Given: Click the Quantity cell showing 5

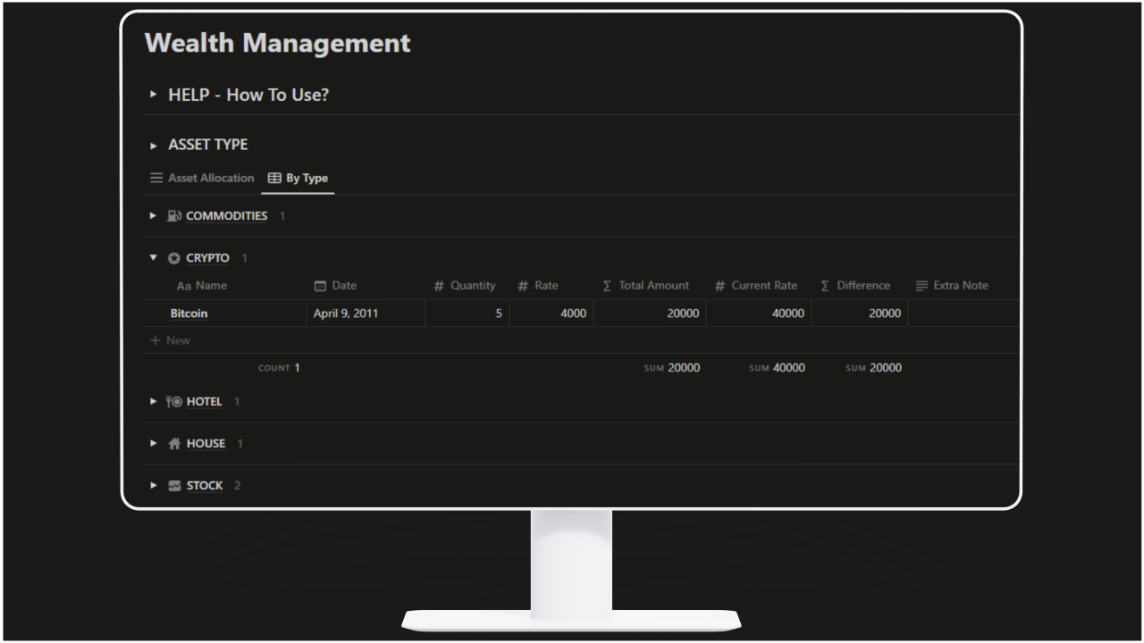Looking at the screenshot, I should [x=467, y=313].
